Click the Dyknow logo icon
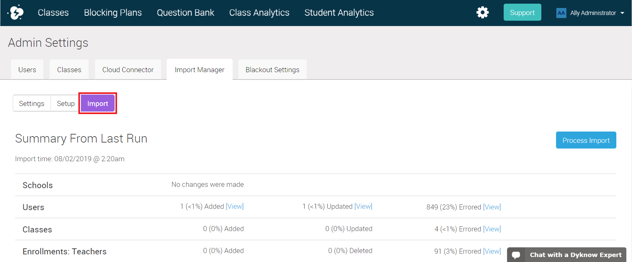Screen dimensions: 632x262 tap(16, 12)
